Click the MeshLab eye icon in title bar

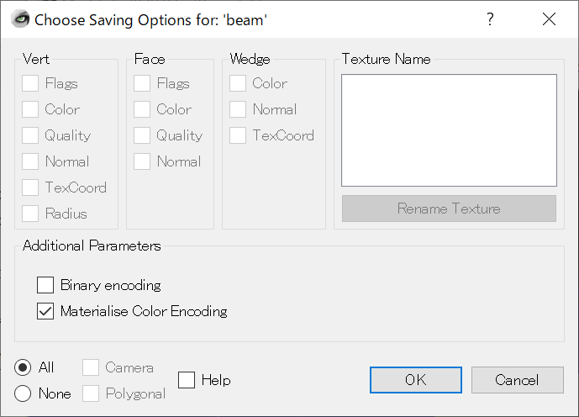[x=18, y=18]
